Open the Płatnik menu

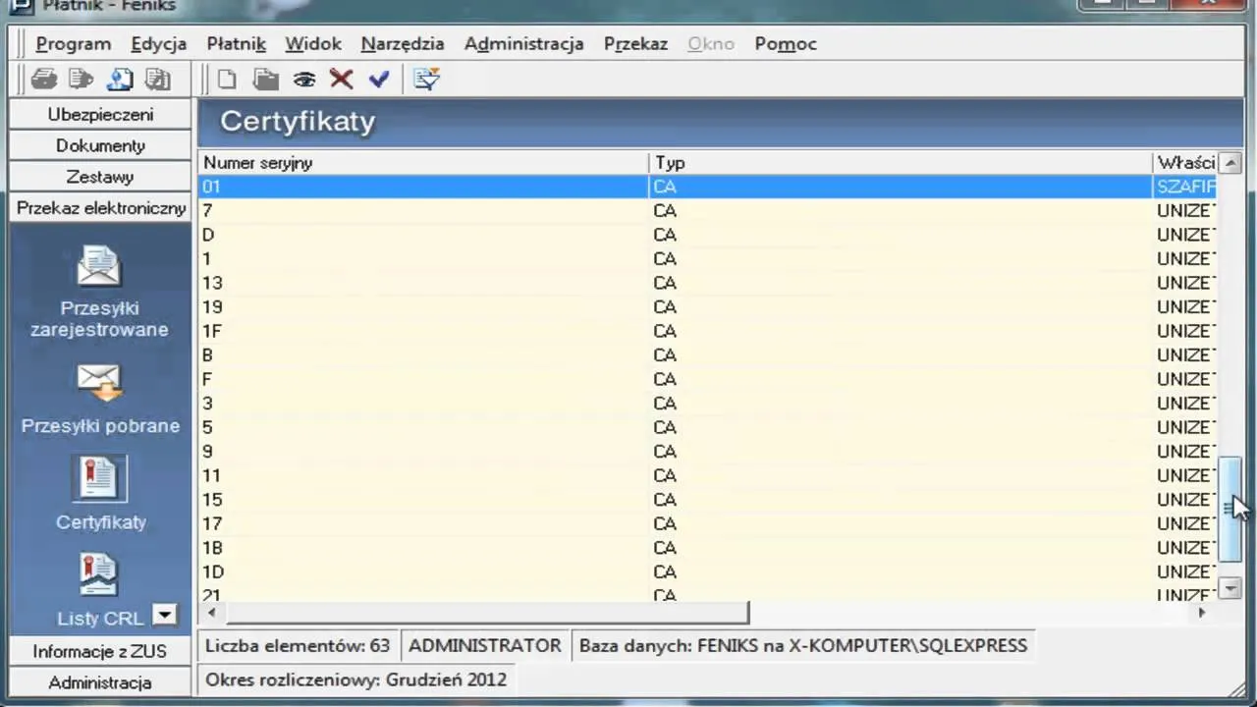(236, 43)
